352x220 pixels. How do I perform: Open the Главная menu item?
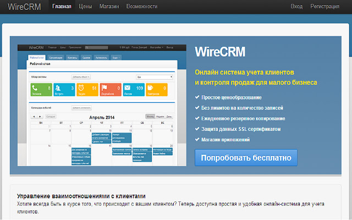pos(62,7)
